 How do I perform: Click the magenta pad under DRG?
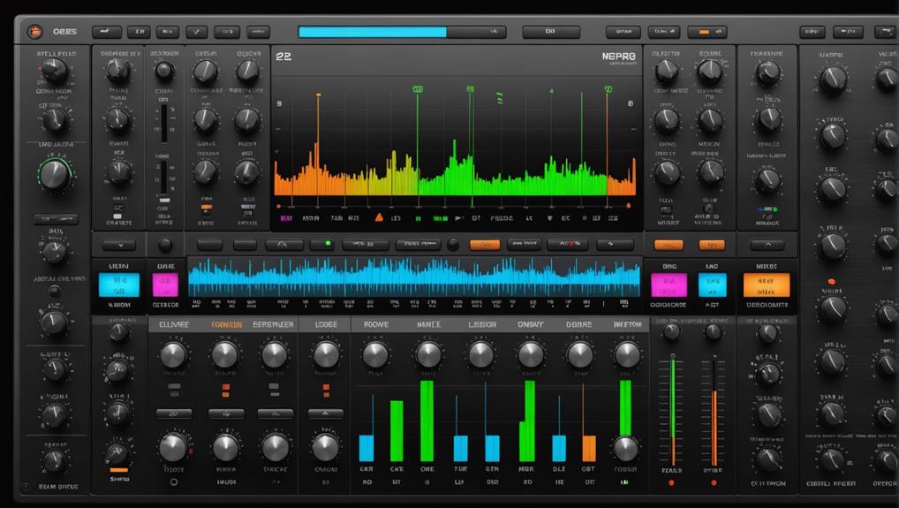(x=669, y=285)
